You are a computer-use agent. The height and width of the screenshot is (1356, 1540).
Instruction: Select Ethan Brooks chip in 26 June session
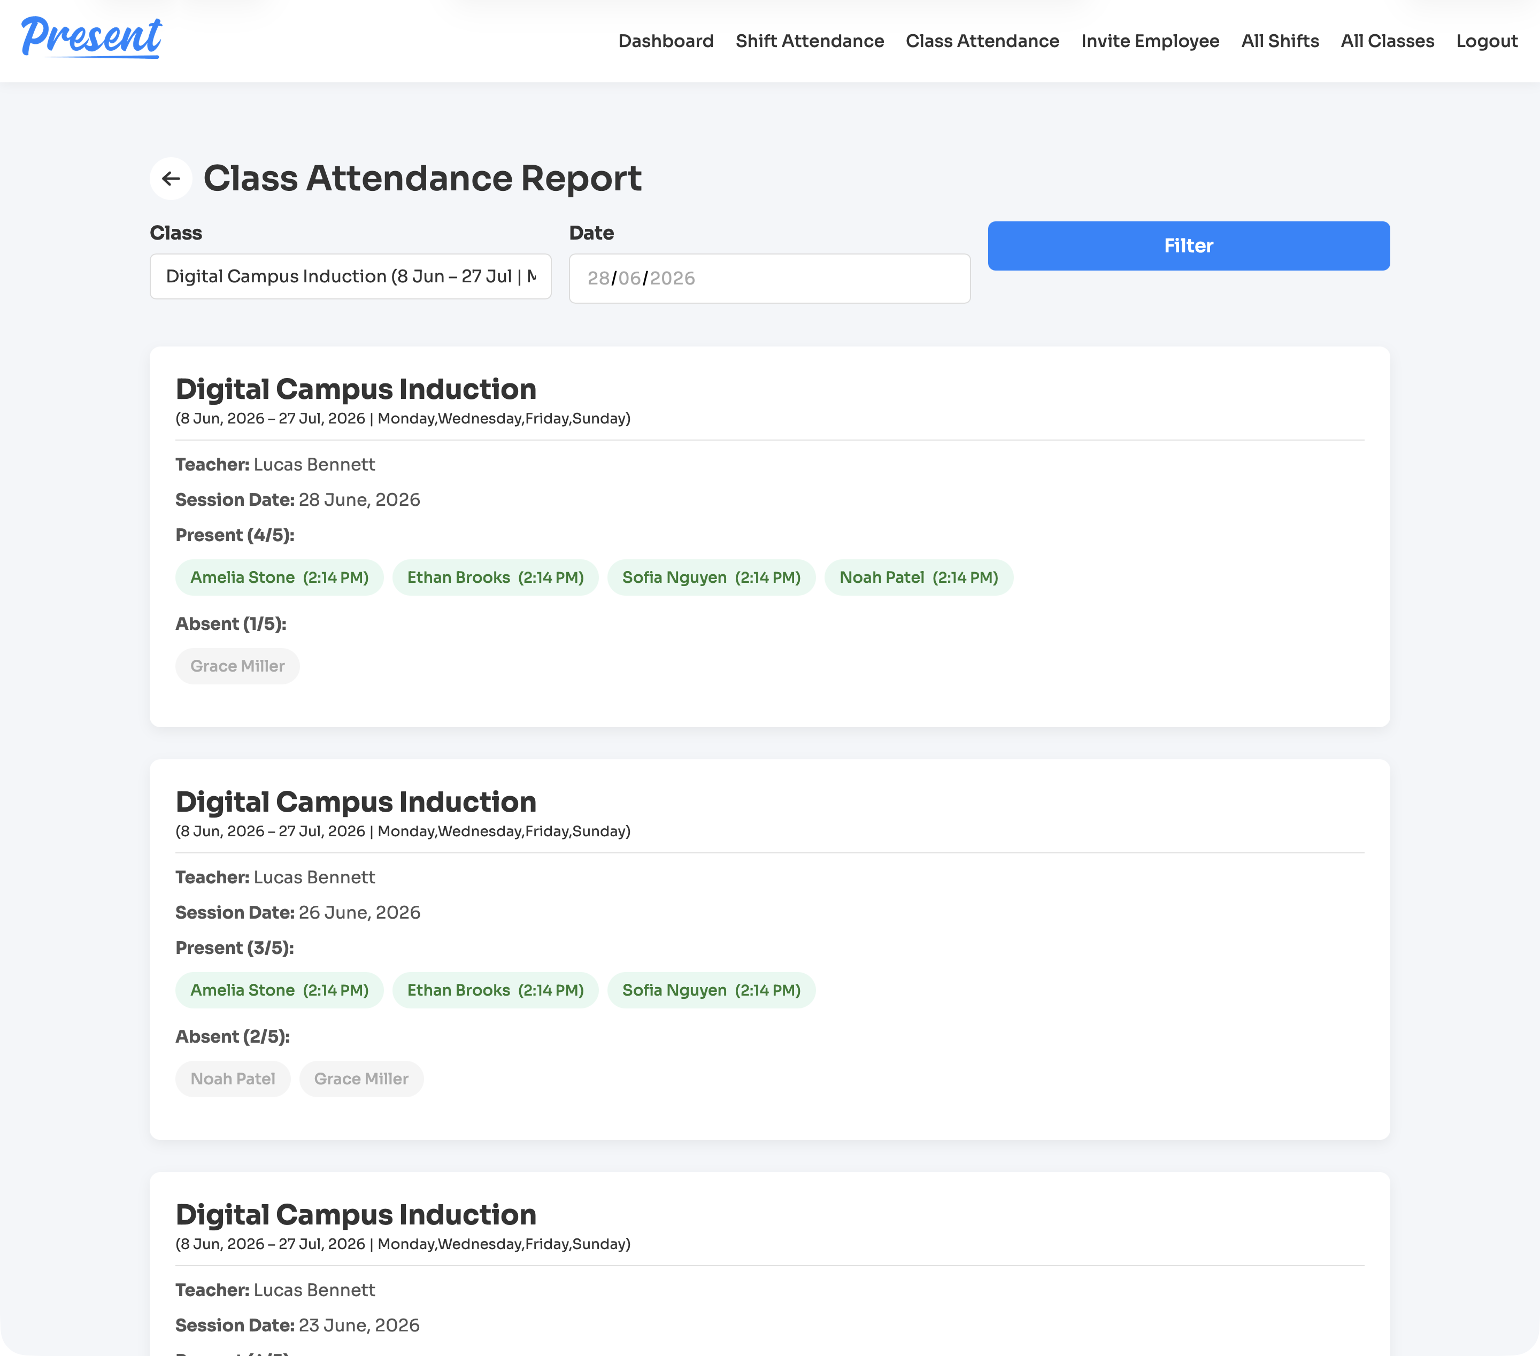pyautogui.click(x=495, y=991)
